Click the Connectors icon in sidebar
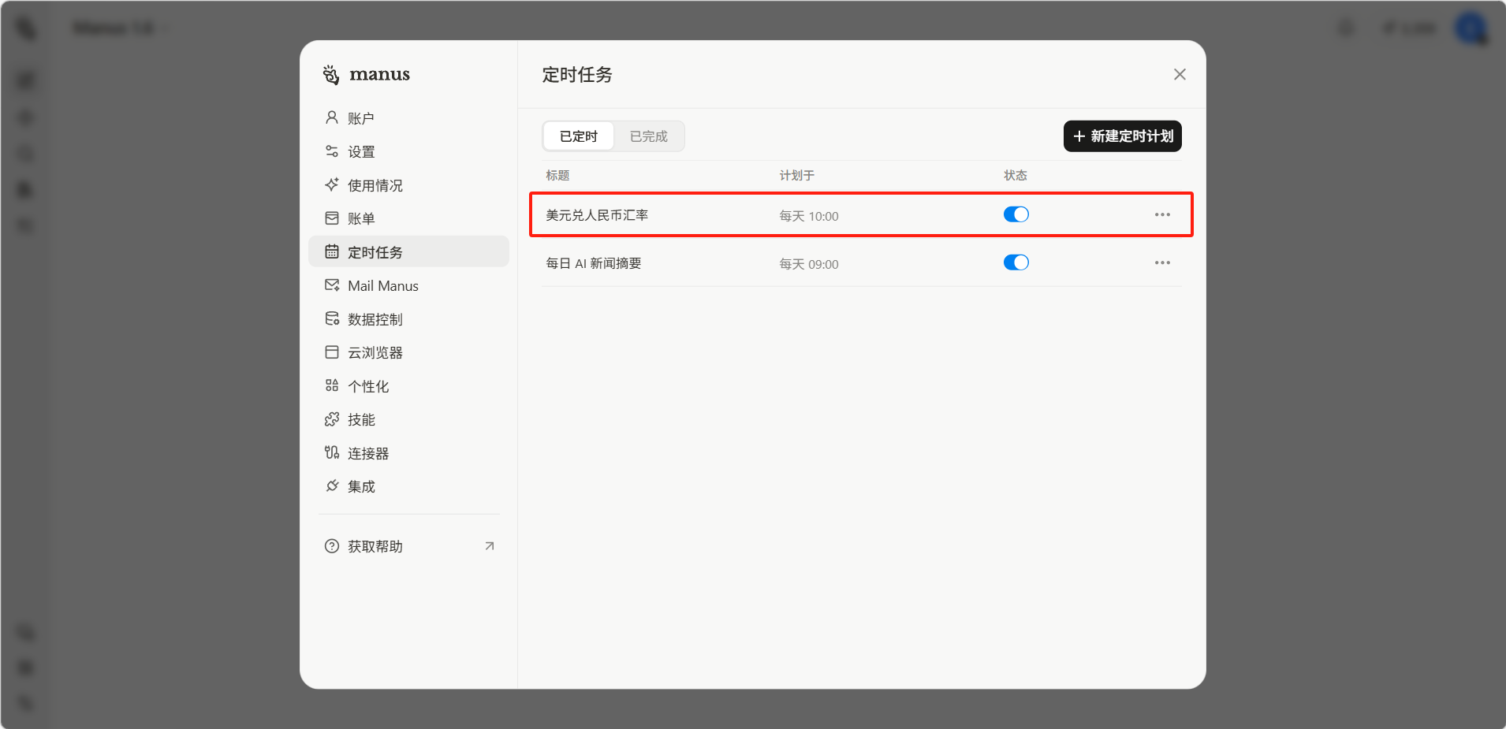This screenshot has width=1506, height=729. [x=332, y=452]
